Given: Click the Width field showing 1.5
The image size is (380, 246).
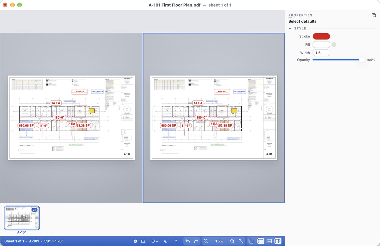Looking at the screenshot, I should [x=321, y=53].
